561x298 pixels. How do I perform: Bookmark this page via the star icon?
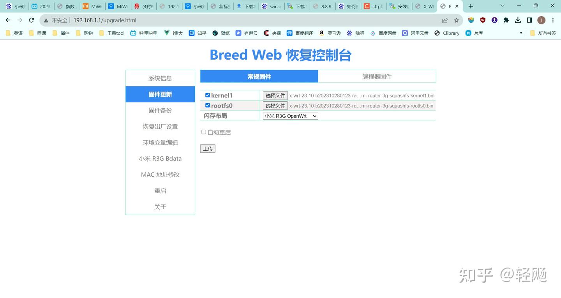pyautogui.click(x=457, y=20)
